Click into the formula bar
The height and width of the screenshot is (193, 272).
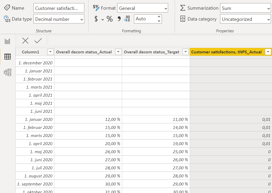click(x=160, y=41)
